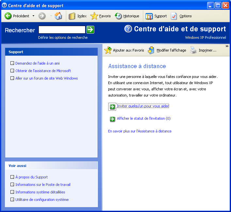Open En savoir plus sur l'Assistance à distance
The height and width of the screenshot is (212, 231).
point(140,131)
